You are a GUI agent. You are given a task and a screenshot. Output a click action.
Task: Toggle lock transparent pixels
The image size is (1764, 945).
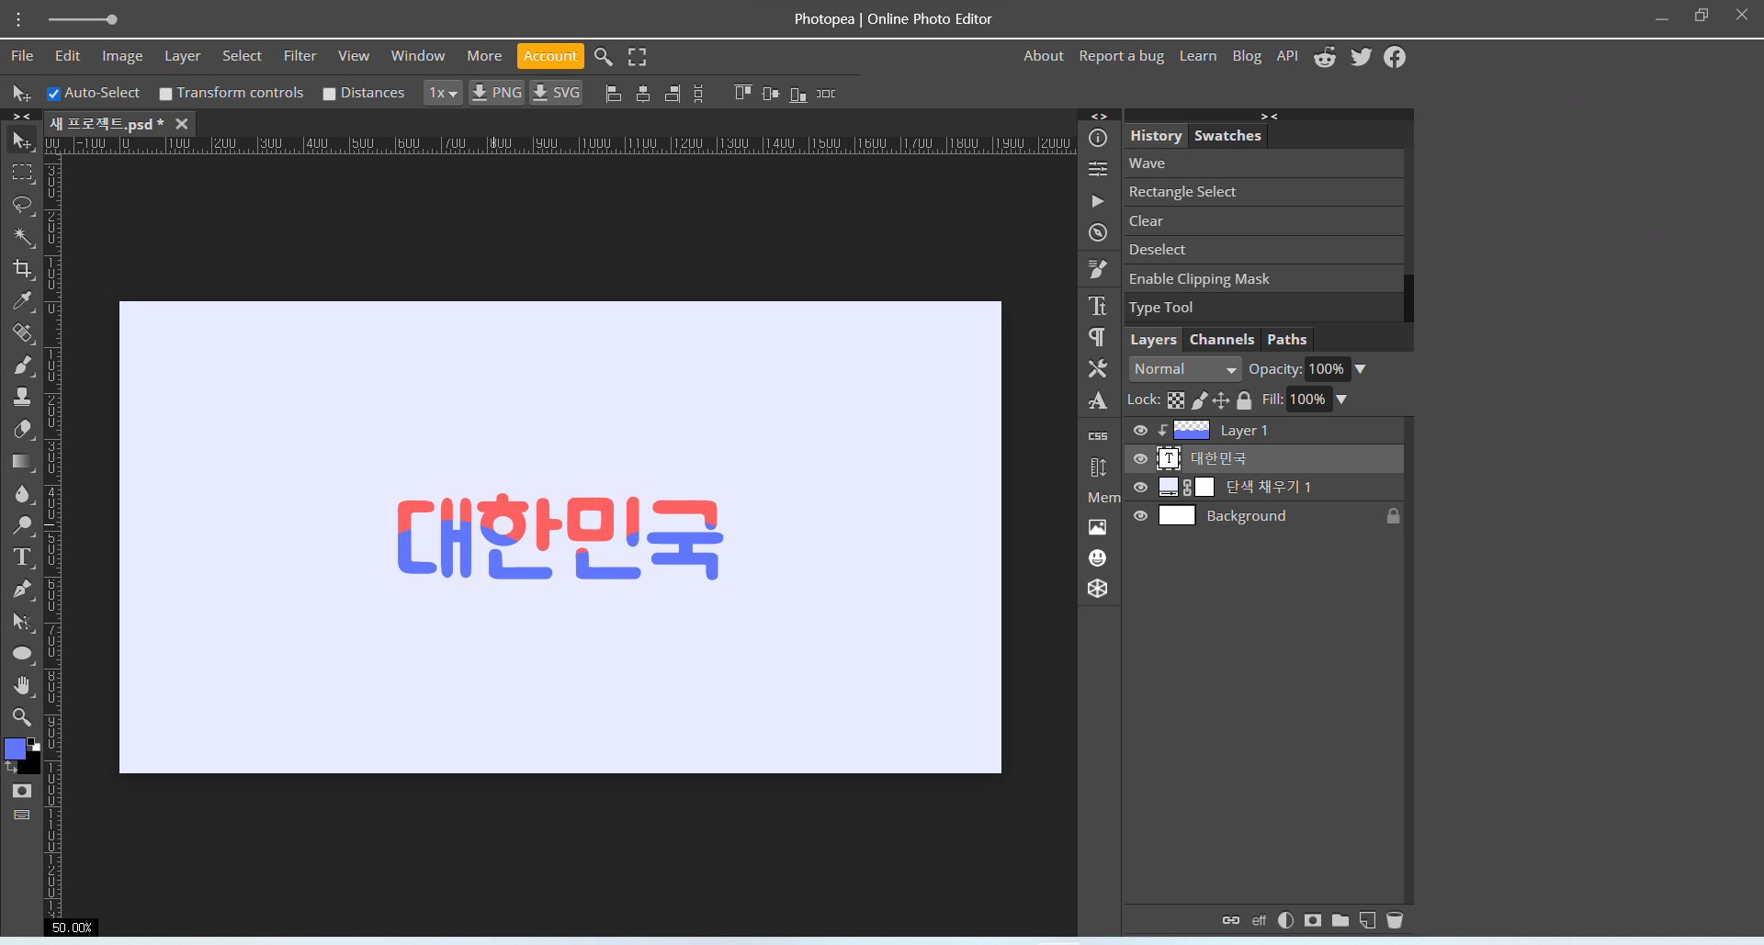pos(1176,400)
